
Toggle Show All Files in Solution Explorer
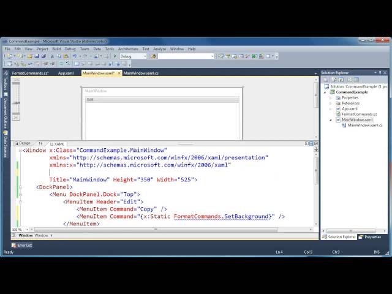(334, 80)
